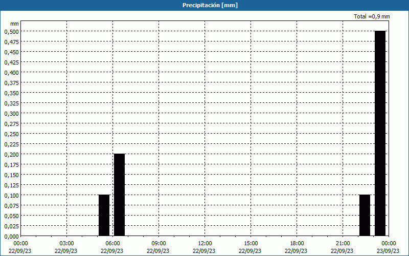The image size is (409, 256).
Task: Click the 0,075 y-axis value
Action: (11, 206)
